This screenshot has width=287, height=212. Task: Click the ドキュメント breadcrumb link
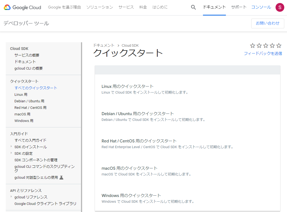[104, 45]
